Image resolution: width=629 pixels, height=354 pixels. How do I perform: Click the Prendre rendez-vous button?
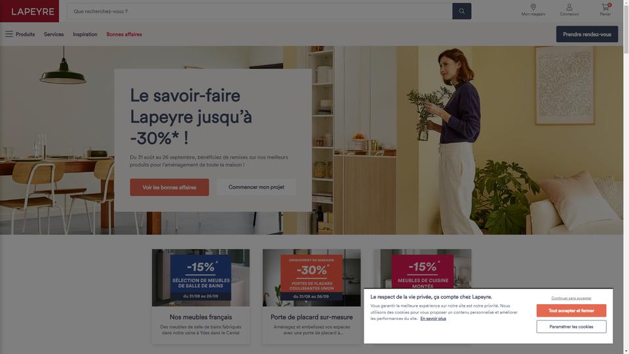click(587, 34)
